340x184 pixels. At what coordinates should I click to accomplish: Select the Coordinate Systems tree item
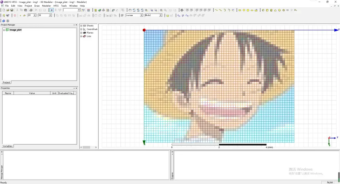point(92,29)
